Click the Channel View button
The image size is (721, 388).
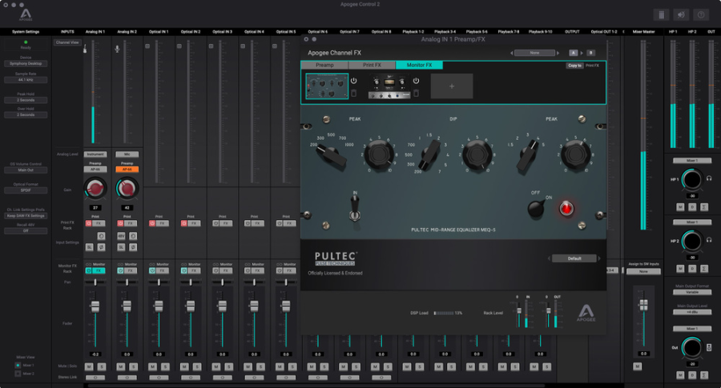(67, 42)
